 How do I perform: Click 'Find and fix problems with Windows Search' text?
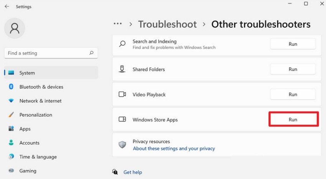click(x=174, y=48)
